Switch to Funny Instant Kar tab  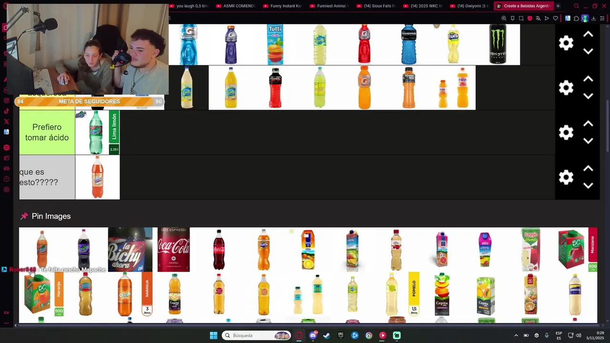pos(282,6)
